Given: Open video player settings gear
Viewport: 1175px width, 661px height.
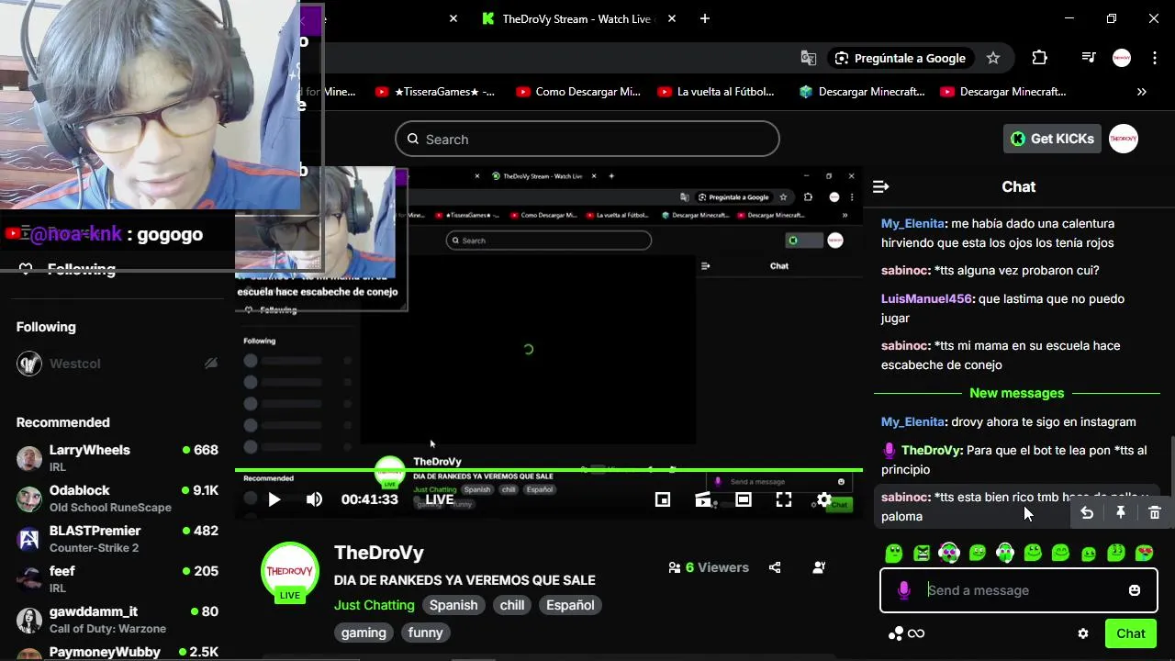Looking at the screenshot, I should (824, 499).
